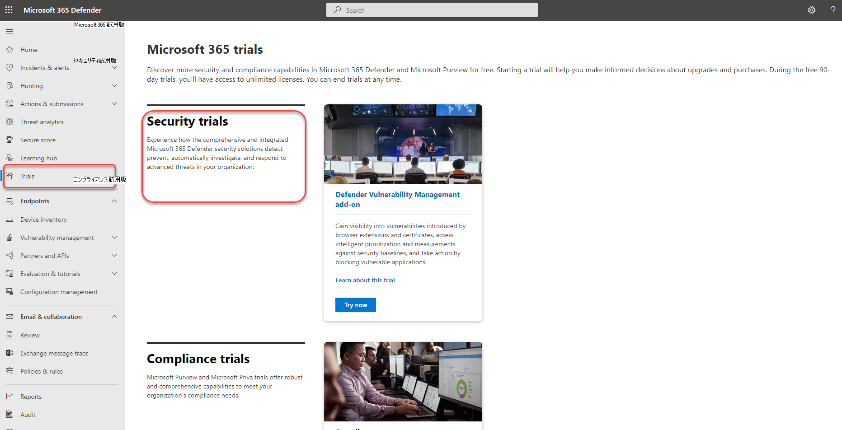Expand the Actions & submissions chevron
The width and height of the screenshot is (842, 430).
pos(114,104)
